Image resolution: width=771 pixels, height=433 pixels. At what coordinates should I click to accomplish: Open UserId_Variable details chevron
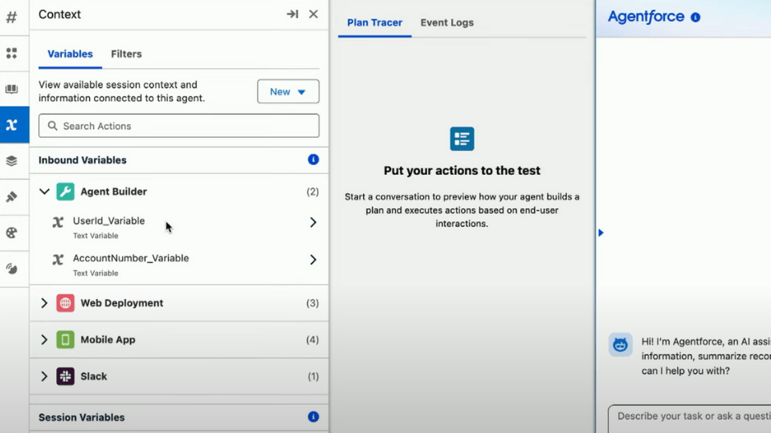click(313, 222)
